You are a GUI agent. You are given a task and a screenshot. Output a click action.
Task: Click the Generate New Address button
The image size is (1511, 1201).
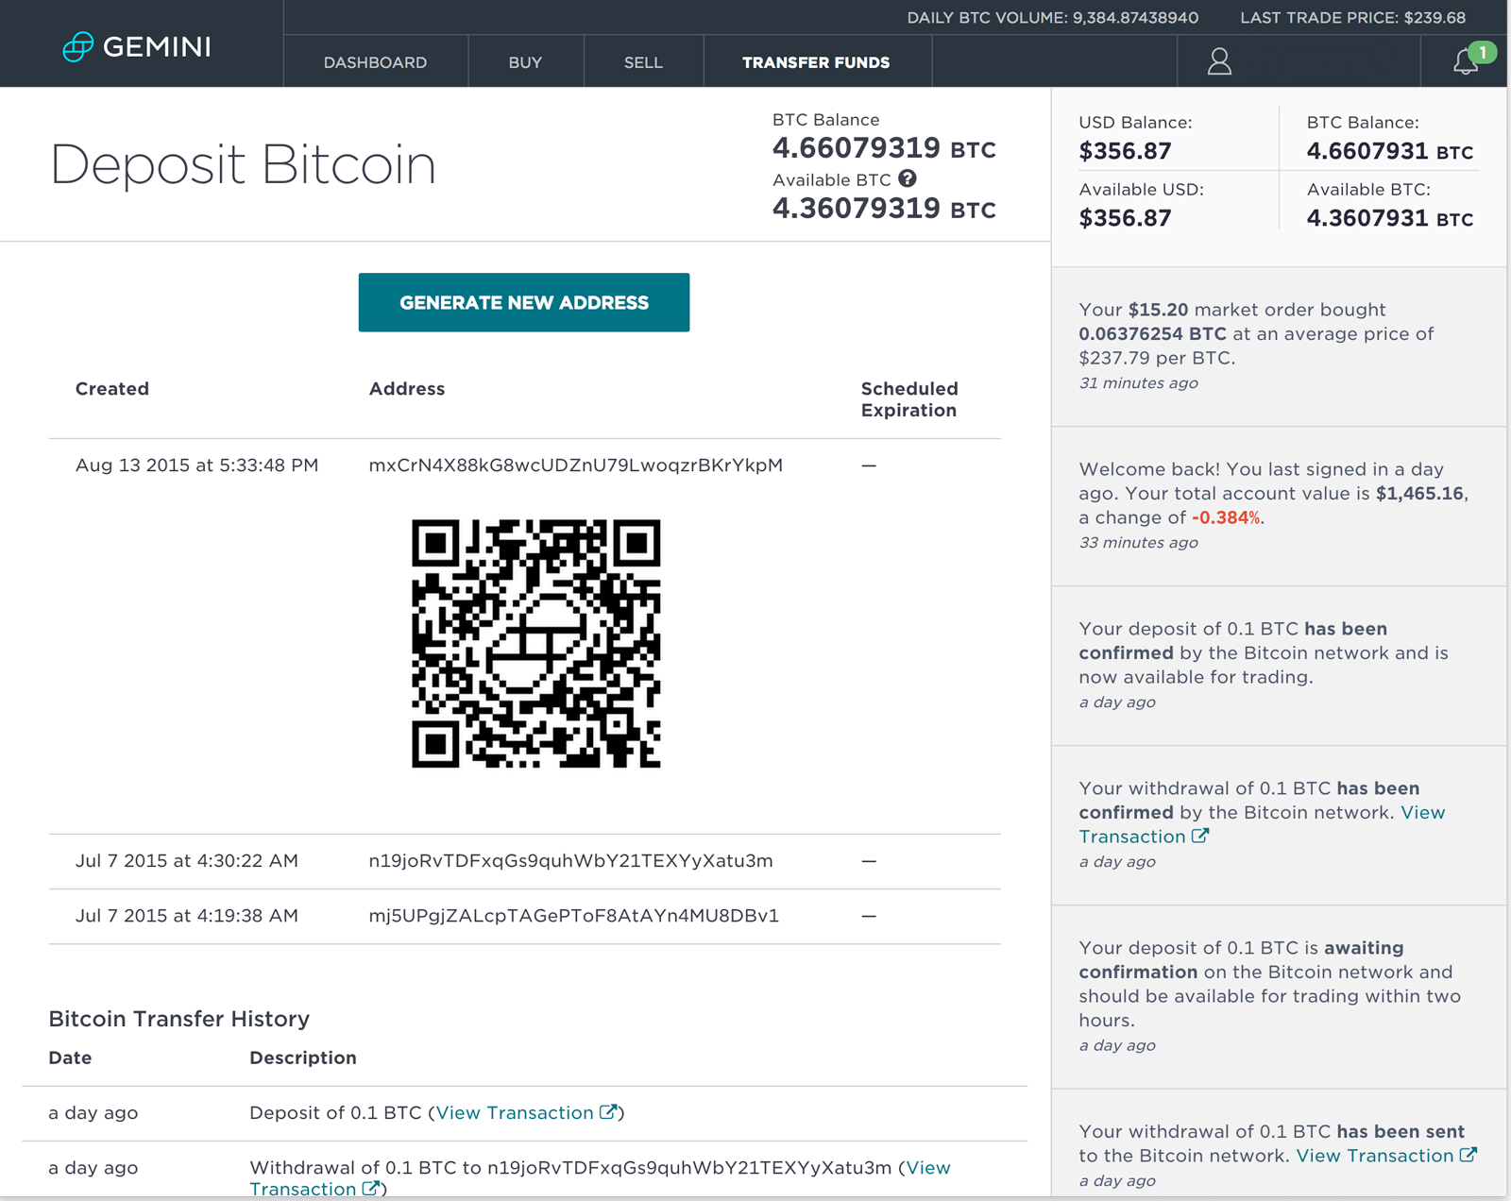(524, 302)
